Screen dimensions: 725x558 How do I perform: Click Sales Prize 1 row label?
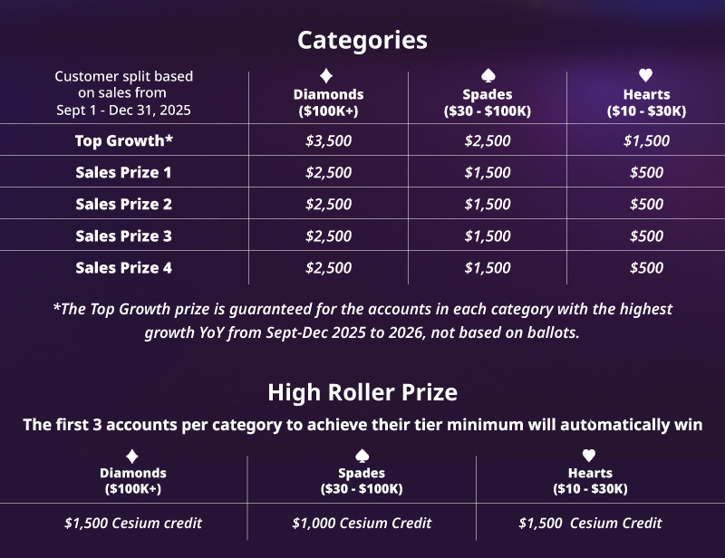(x=123, y=172)
